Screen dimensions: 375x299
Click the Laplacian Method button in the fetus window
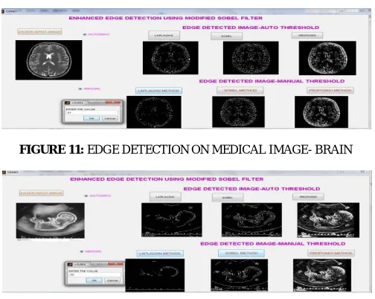coord(160,254)
